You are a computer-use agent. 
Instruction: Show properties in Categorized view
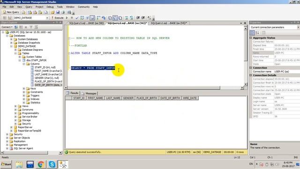(x=252, y=33)
